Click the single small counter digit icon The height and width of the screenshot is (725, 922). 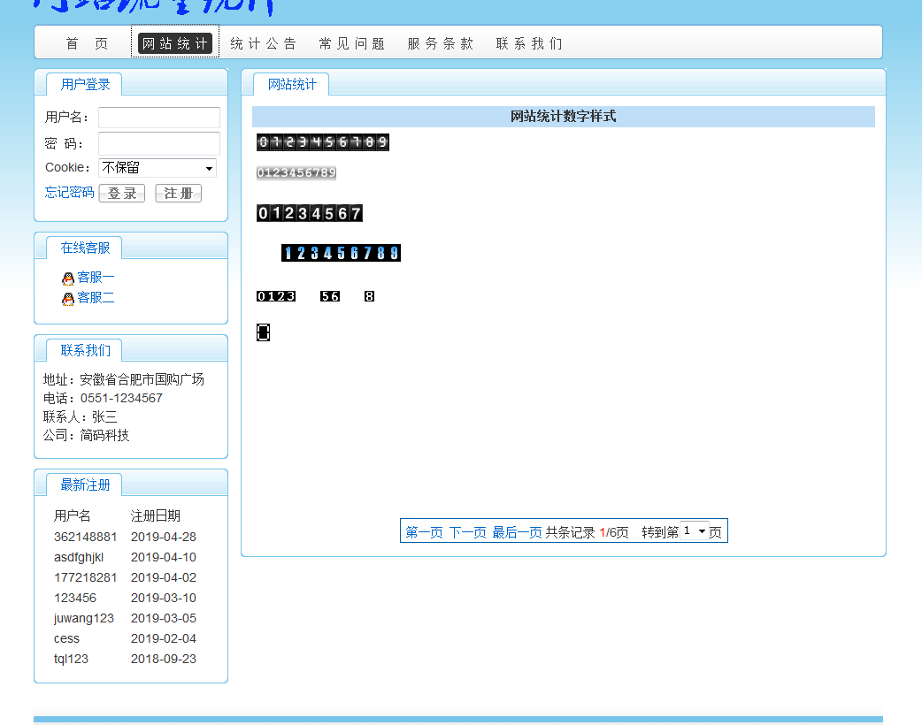tap(263, 332)
